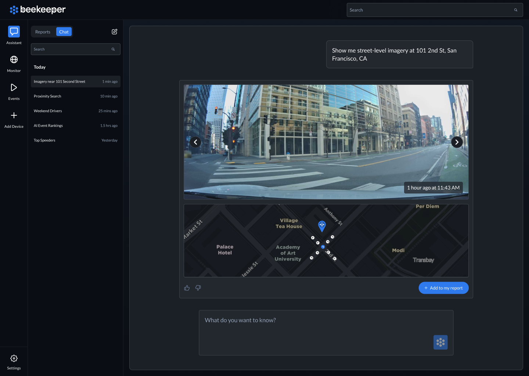Open the Proximity Search conversation
Screen dimensions: 529x376
pos(75,96)
